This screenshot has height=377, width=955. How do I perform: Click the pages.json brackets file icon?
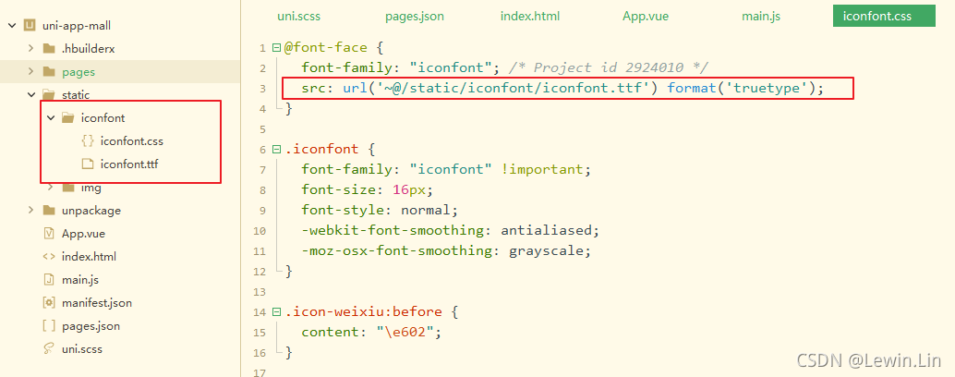coord(49,326)
